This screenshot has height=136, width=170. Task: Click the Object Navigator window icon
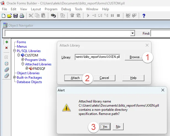pyautogui.click(x=5, y=25)
